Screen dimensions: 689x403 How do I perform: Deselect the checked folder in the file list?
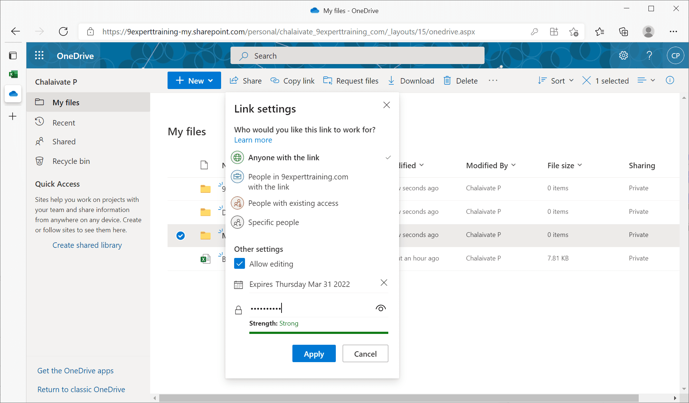point(180,236)
